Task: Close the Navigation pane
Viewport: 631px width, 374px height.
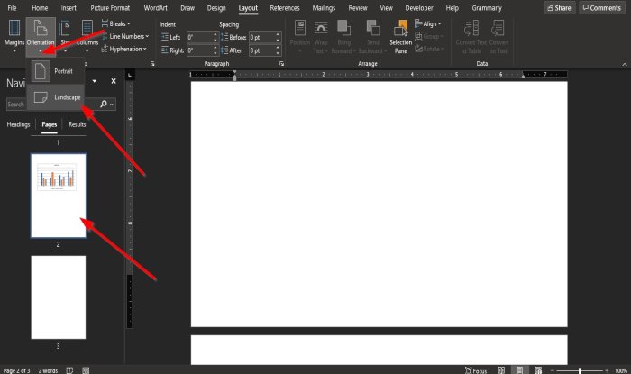Action: coord(114,81)
